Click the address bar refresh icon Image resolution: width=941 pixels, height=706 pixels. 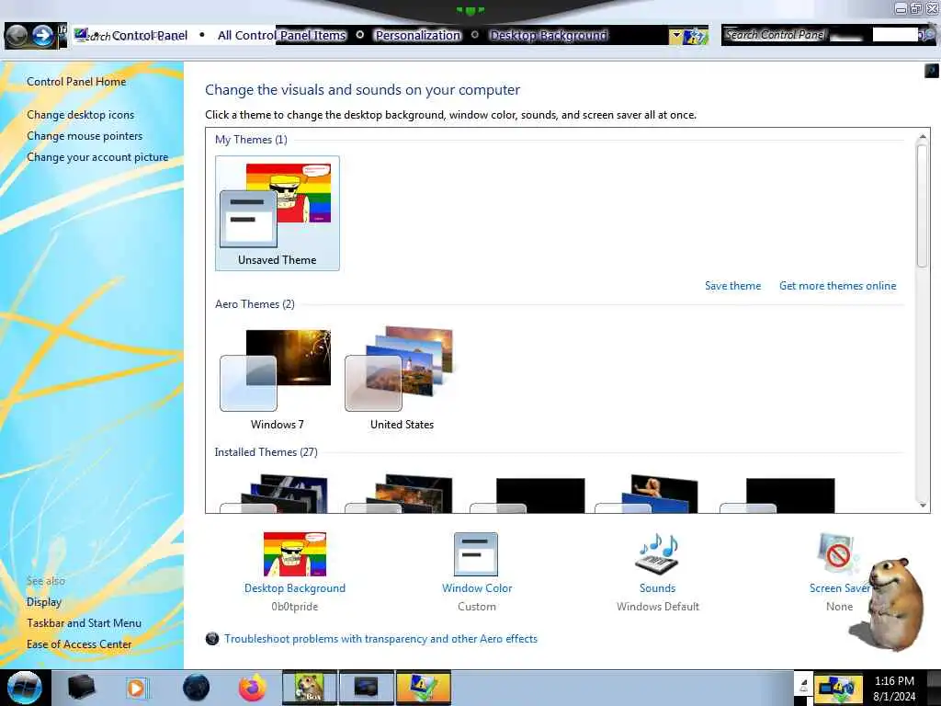(696, 36)
